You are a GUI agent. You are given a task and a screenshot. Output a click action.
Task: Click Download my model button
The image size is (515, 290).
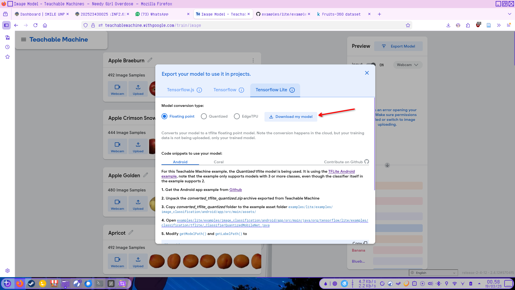tap(291, 117)
